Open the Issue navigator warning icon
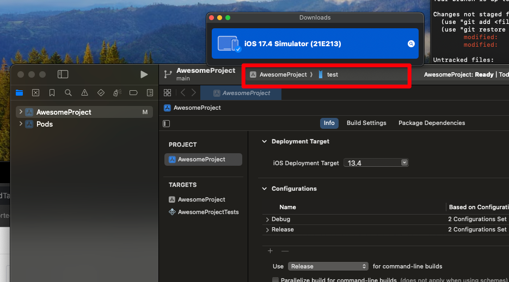Screen dimensions: 509x282 tap(84, 93)
